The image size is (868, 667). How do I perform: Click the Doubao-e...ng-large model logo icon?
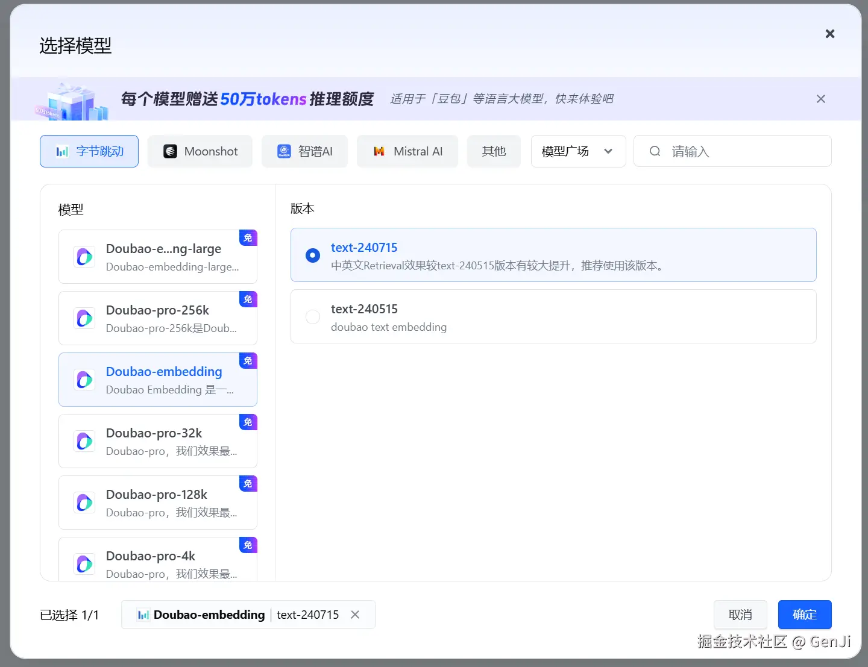(x=84, y=257)
